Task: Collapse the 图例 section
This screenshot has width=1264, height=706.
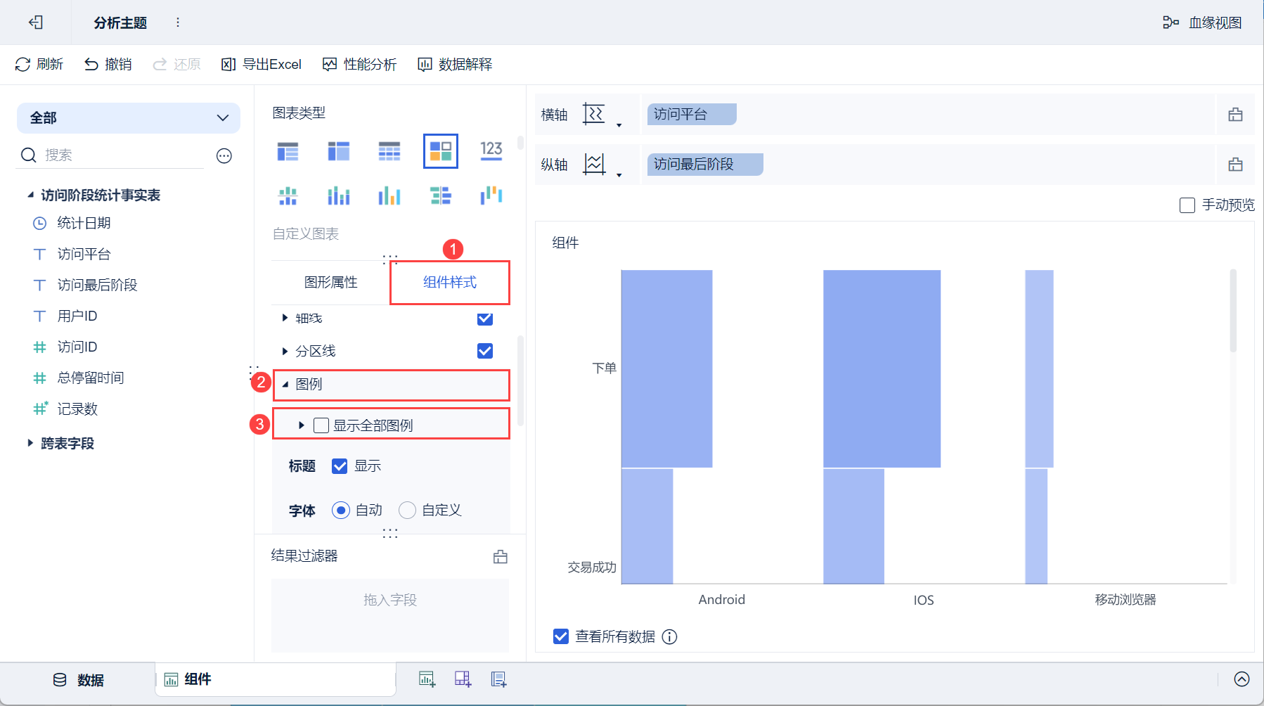Action: 285,384
